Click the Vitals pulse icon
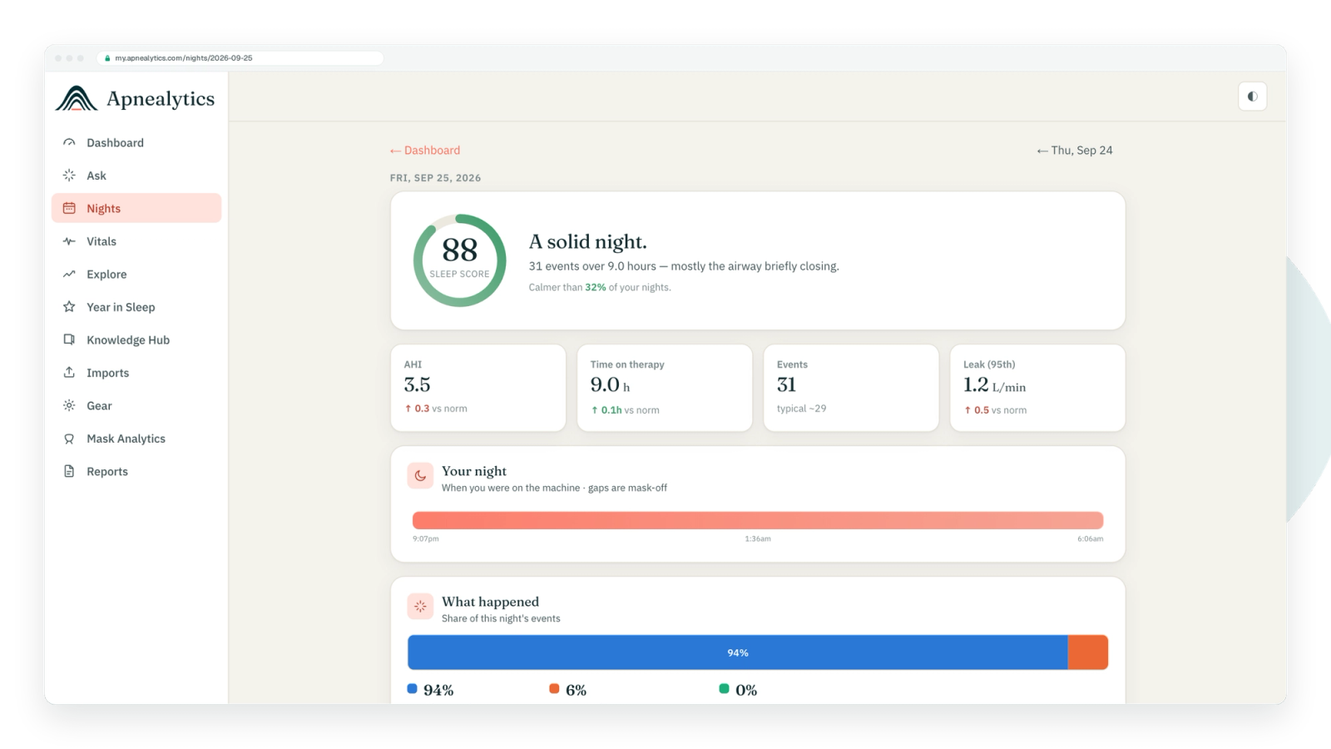1331x749 pixels. (x=69, y=241)
